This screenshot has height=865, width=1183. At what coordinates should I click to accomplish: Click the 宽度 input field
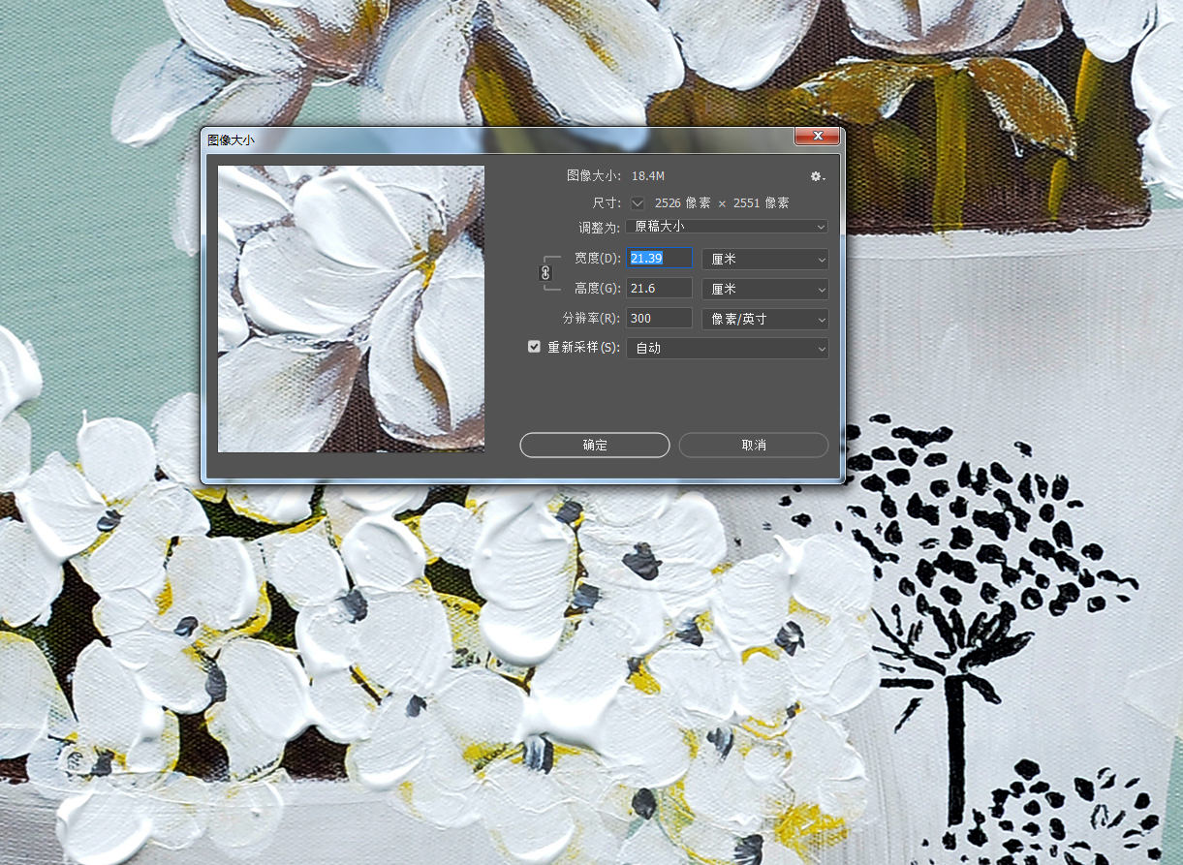(660, 258)
